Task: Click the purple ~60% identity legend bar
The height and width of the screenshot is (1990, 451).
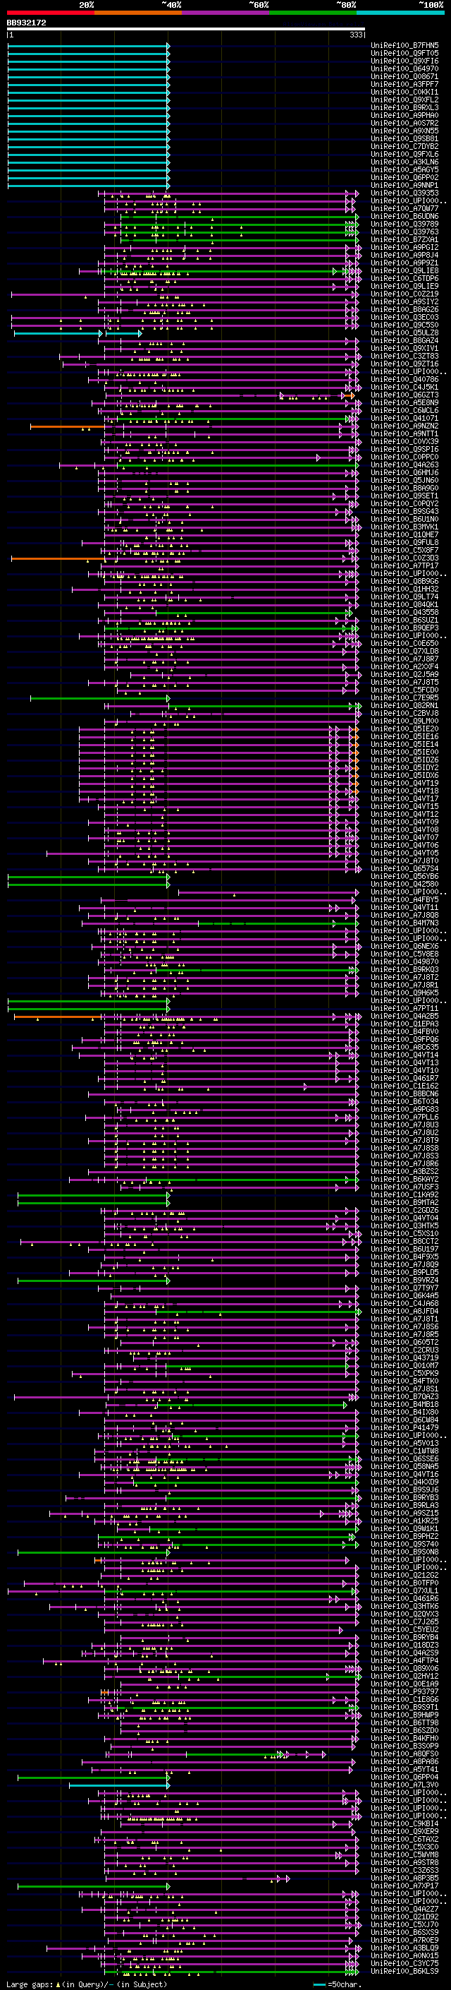Action: (x=226, y=13)
